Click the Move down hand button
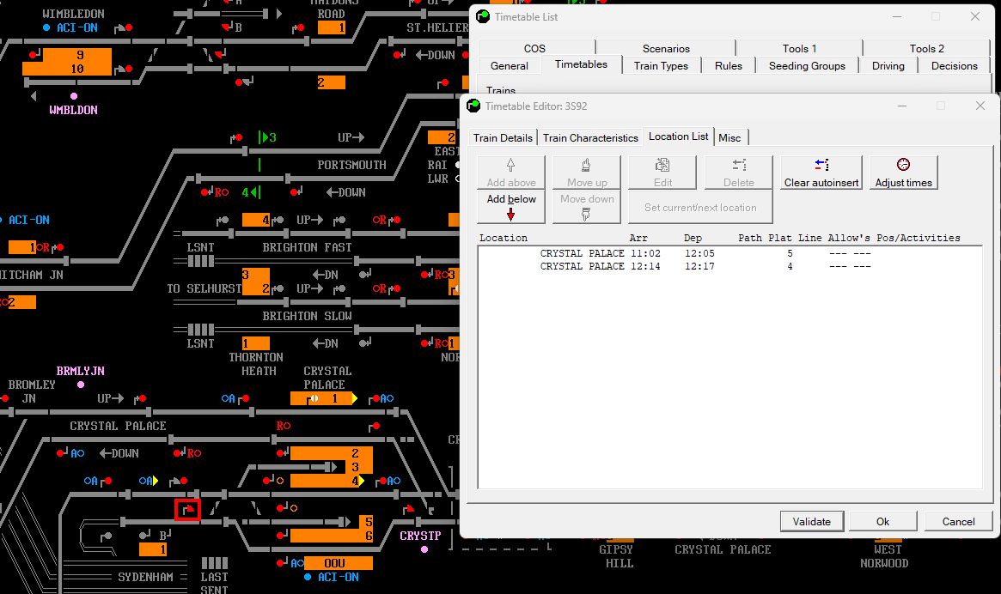 (x=587, y=207)
